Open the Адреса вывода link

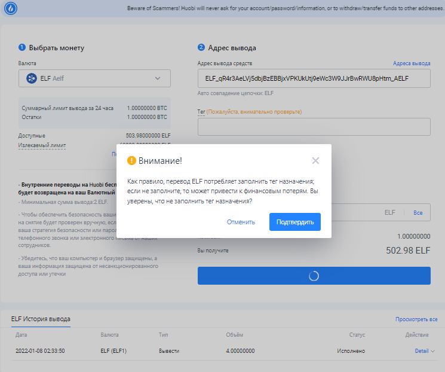[412, 63]
